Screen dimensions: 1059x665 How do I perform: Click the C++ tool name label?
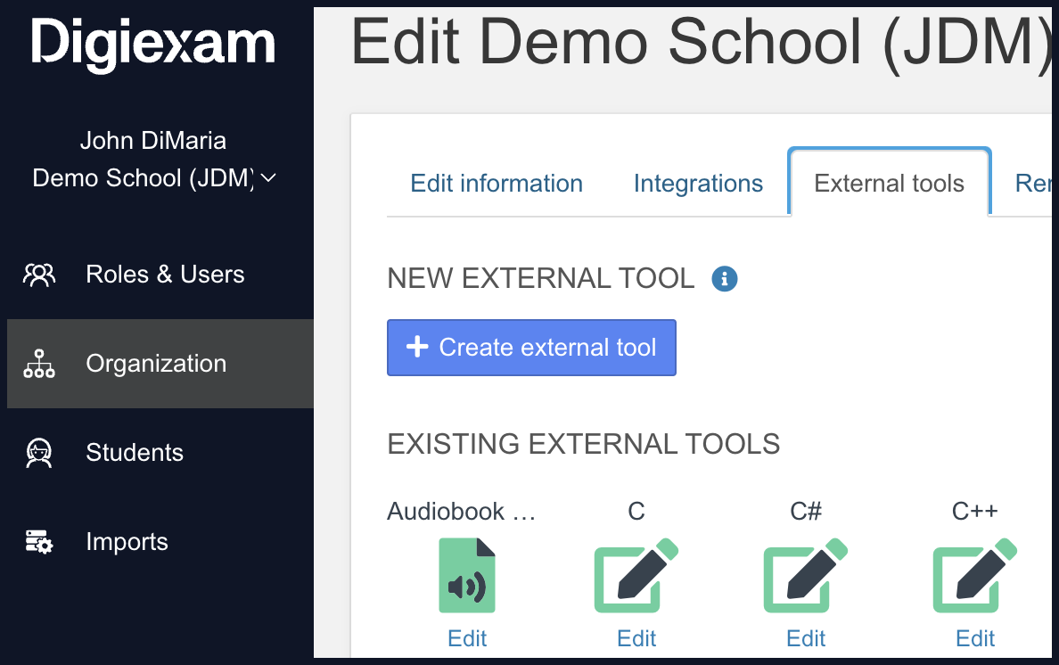tap(974, 511)
